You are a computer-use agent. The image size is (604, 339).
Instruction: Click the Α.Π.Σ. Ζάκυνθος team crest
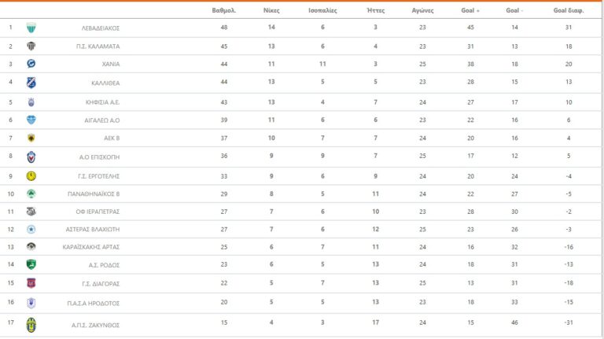[31, 324]
